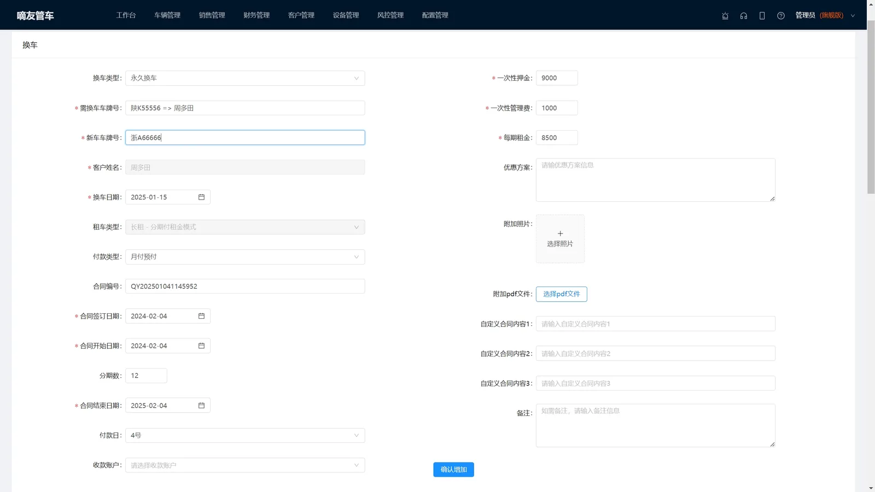Image resolution: width=875 pixels, height=492 pixels.
Task: Click the 自定义合同内容2 input field
Action: (656, 354)
